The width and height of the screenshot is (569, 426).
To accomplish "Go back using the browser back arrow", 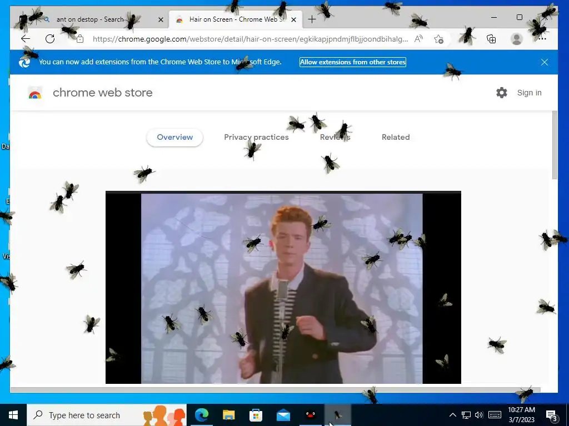I will click(x=26, y=39).
